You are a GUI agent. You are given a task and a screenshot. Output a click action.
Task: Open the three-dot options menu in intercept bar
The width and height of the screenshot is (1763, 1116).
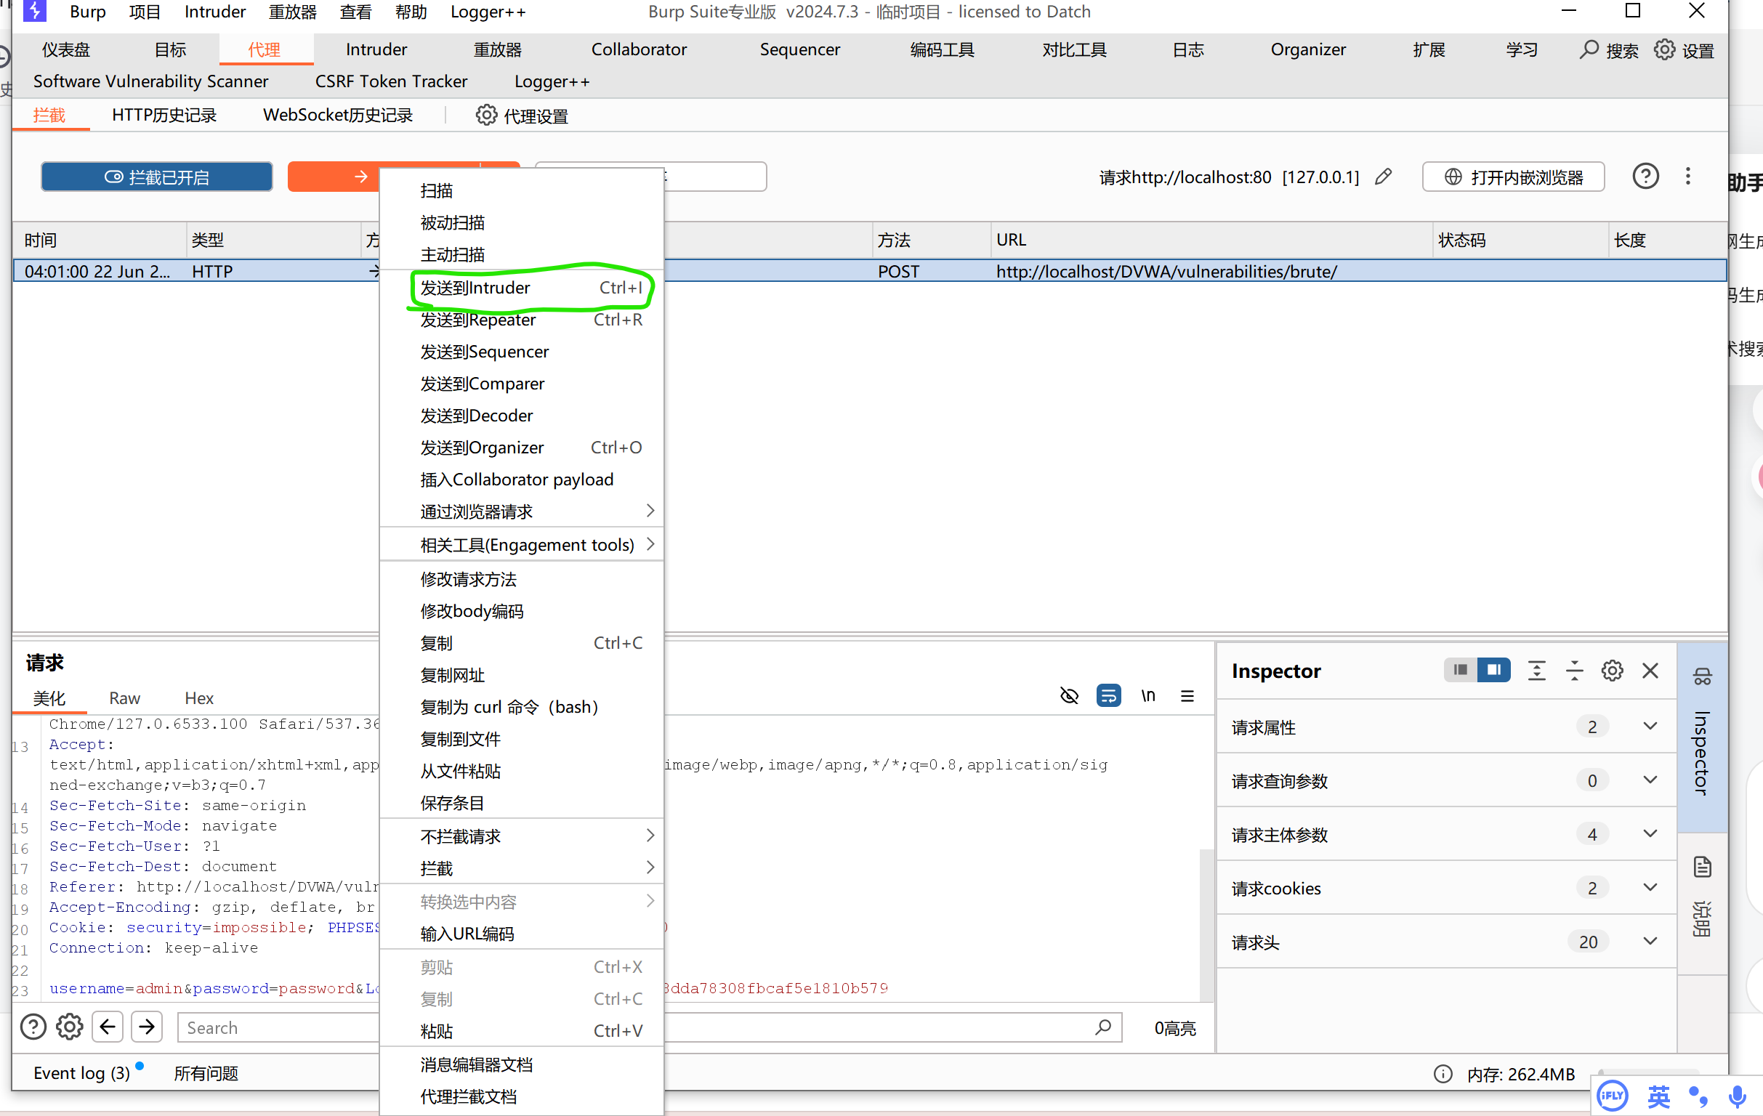1688,177
